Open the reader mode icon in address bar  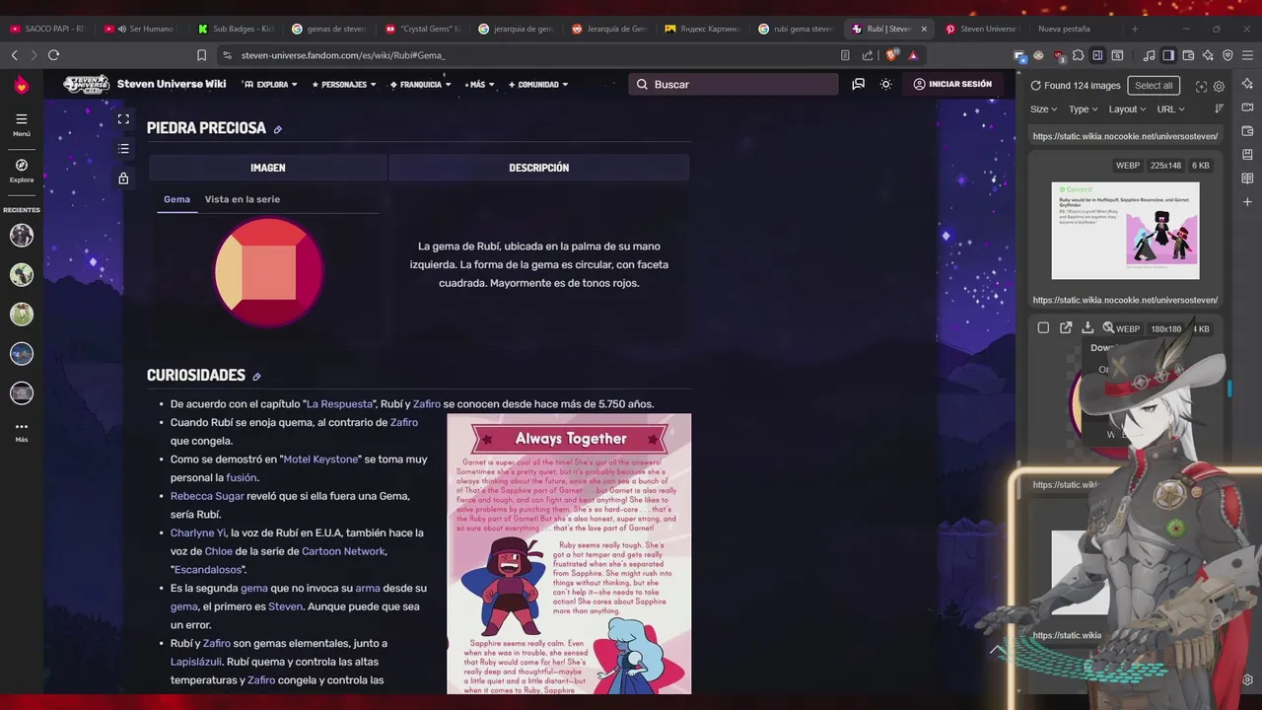tap(845, 55)
